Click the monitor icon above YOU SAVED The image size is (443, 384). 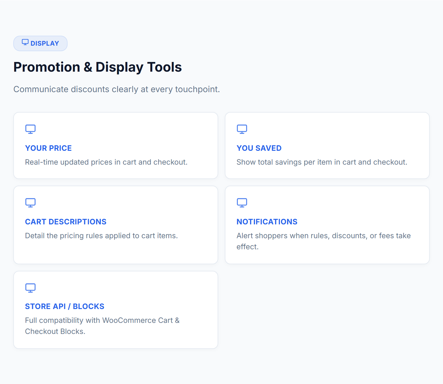click(242, 129)
